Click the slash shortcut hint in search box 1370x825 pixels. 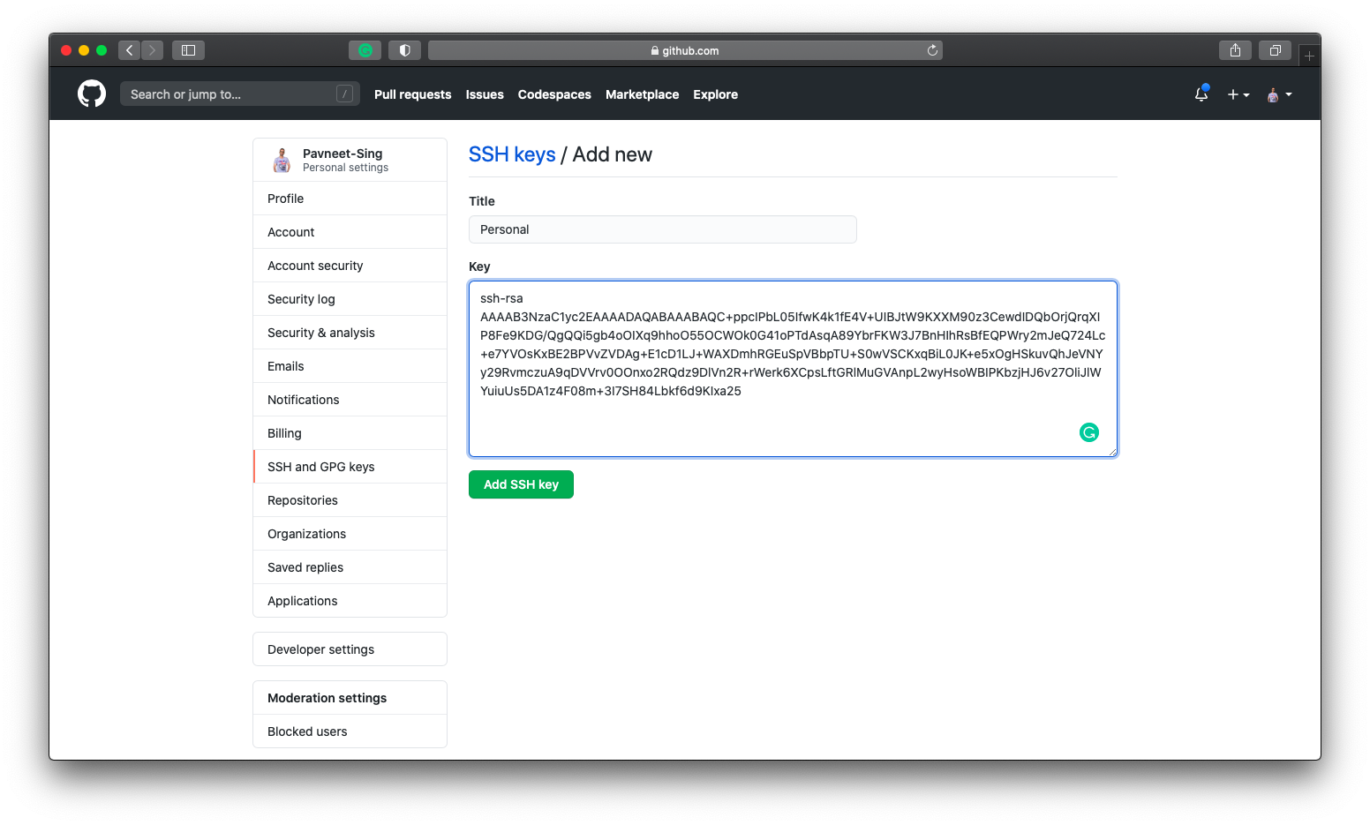345,94
